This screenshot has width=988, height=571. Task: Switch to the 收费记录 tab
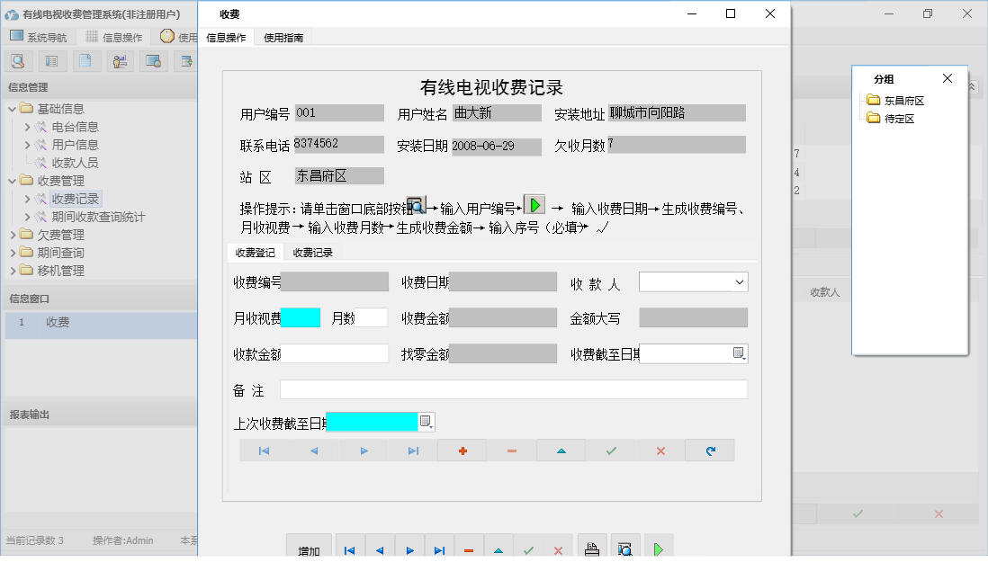312,252
